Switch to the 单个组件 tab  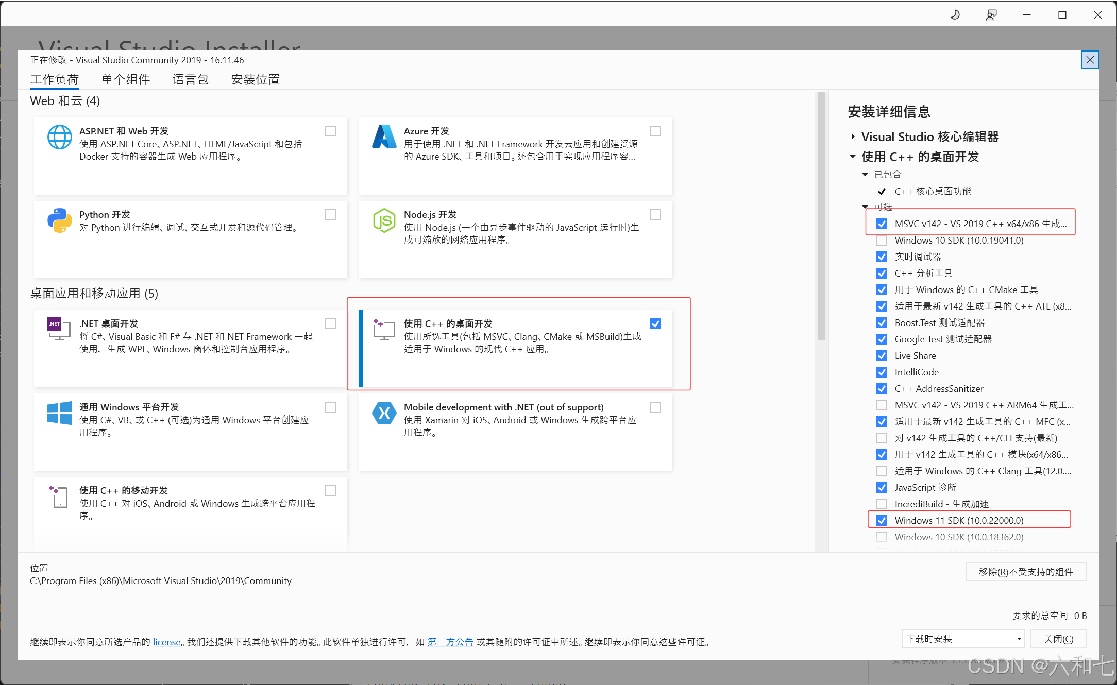pos(126,79)
